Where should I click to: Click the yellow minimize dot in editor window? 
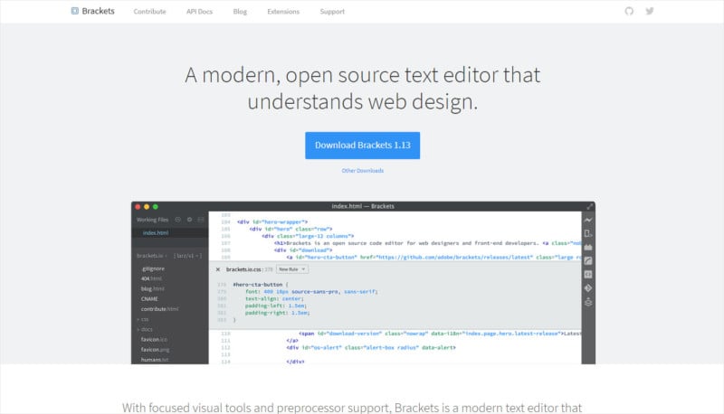click(147, 207)
